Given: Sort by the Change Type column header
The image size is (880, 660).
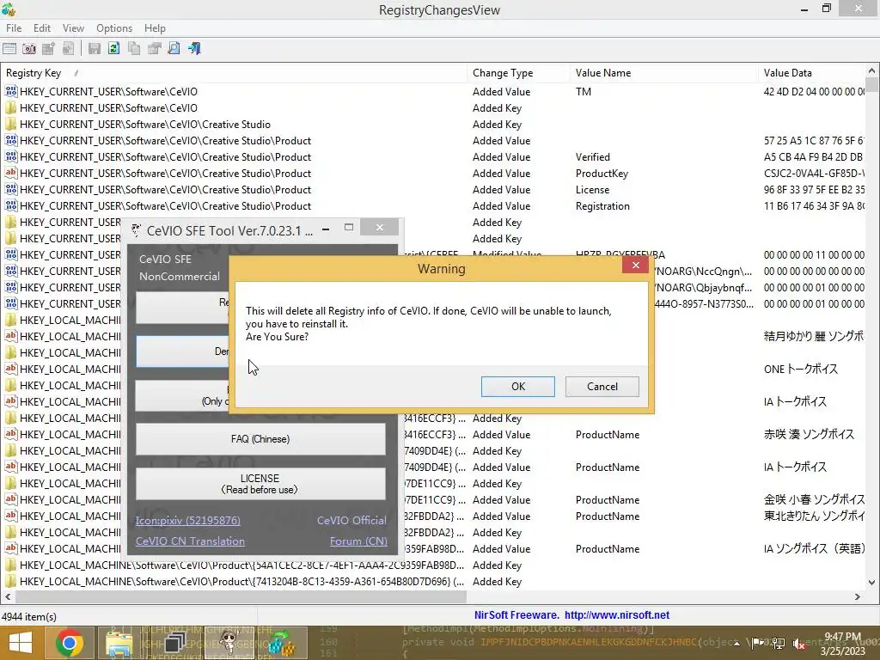Looking at the screenshot, I should click(x=518, y=73).
